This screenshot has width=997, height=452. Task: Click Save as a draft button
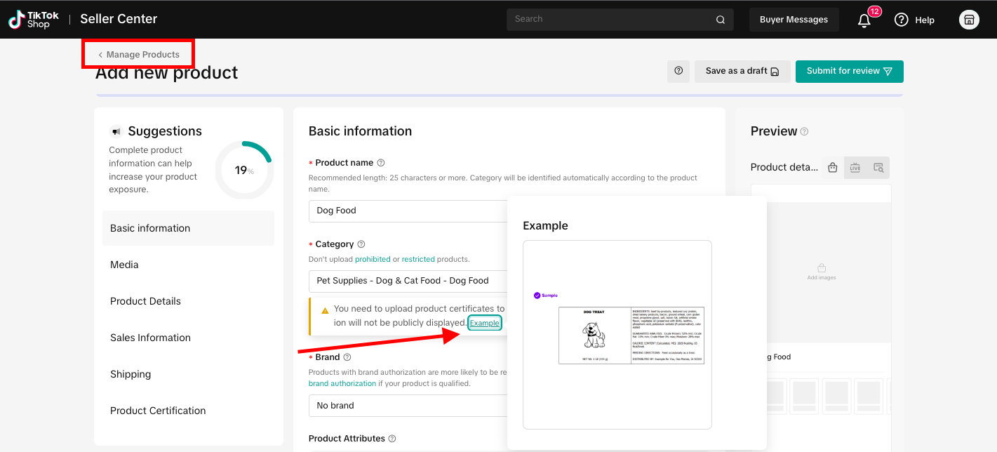[x=742, y=71]
